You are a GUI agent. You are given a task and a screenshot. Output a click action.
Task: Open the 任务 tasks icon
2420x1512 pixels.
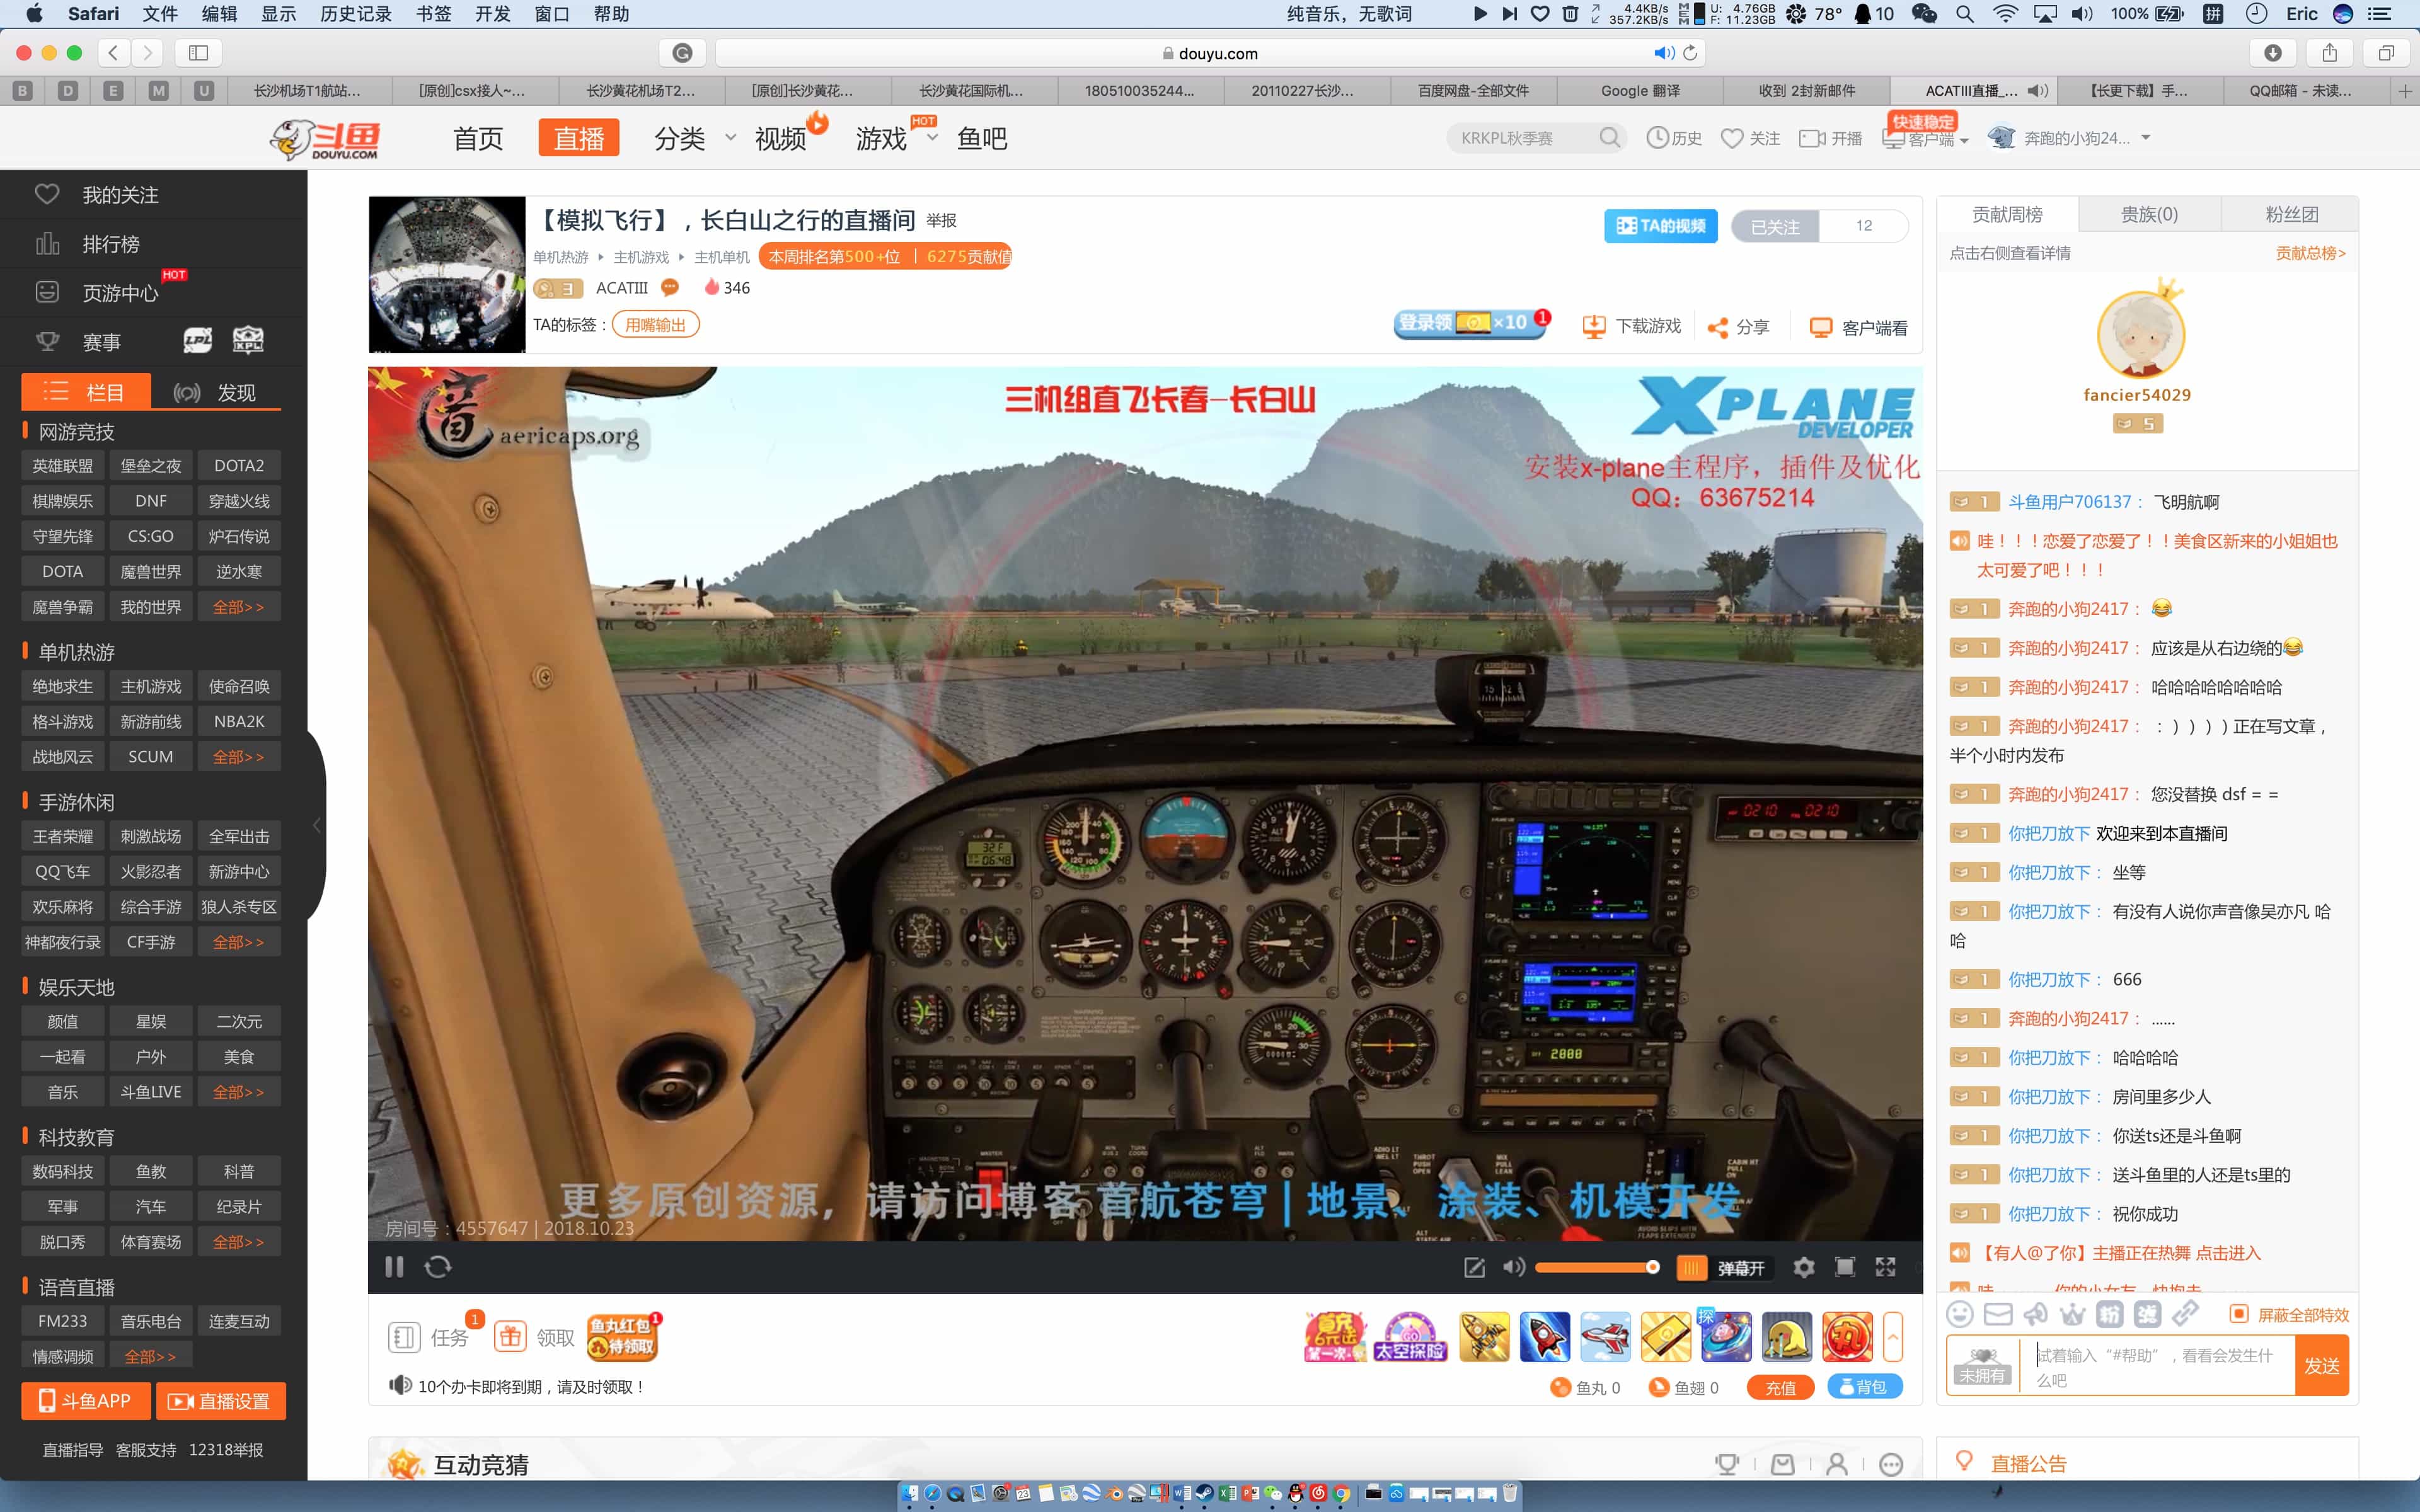tap(403, 1337)
